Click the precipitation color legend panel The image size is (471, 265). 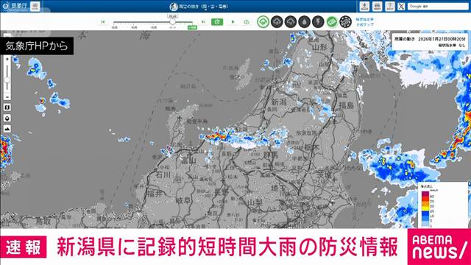pyautogui.click(x=443, y=205)
